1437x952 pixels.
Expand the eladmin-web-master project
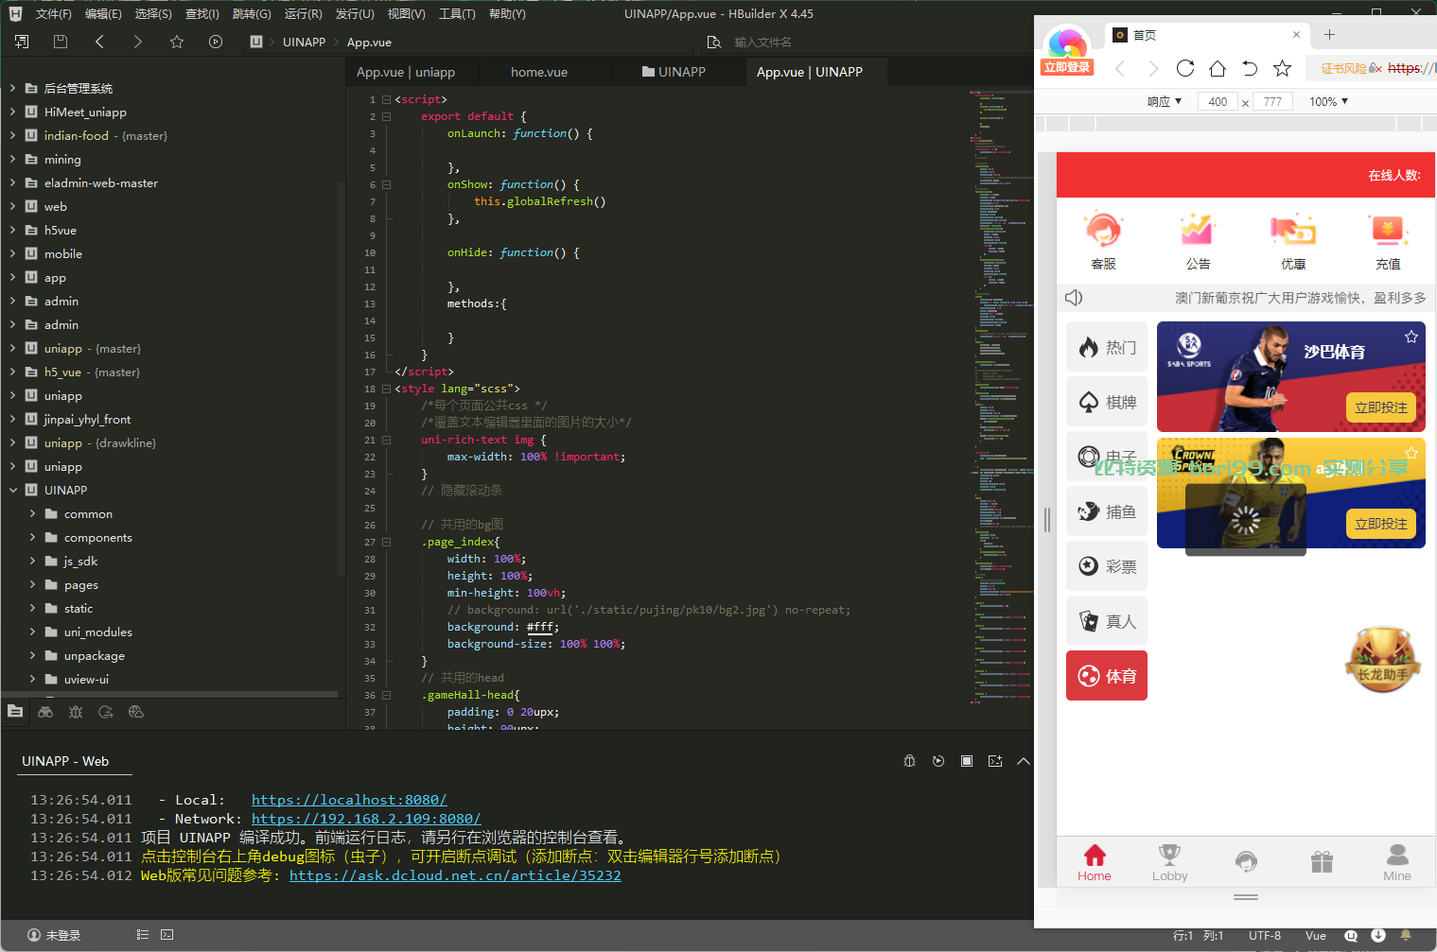pos(12,182)
